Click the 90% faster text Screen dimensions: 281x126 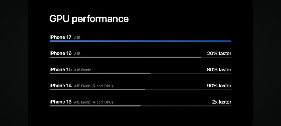(219, 86)
